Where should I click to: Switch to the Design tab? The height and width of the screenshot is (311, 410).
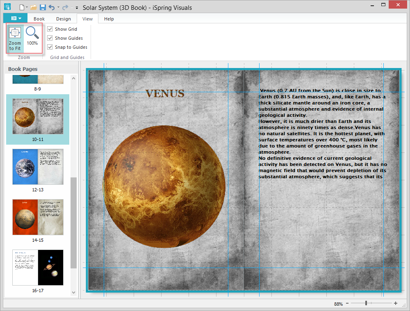(64, 18)
